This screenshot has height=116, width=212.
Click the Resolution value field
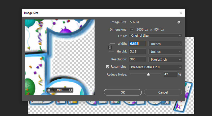[137, 60]
